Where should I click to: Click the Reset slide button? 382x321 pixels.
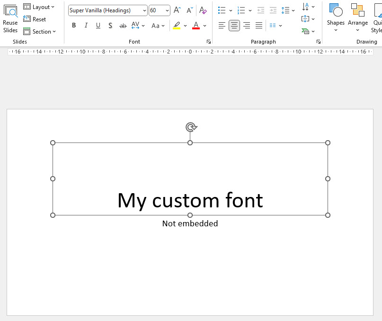35,19
